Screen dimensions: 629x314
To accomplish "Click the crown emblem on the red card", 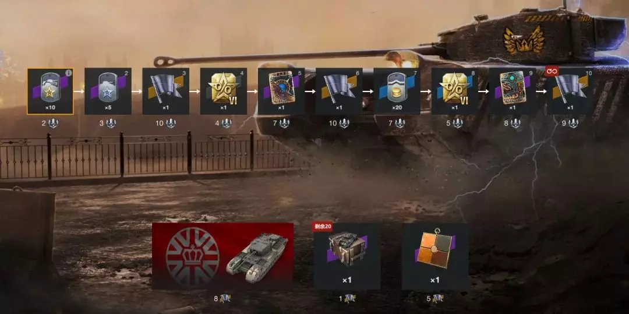I will click(x=193, y=257).
